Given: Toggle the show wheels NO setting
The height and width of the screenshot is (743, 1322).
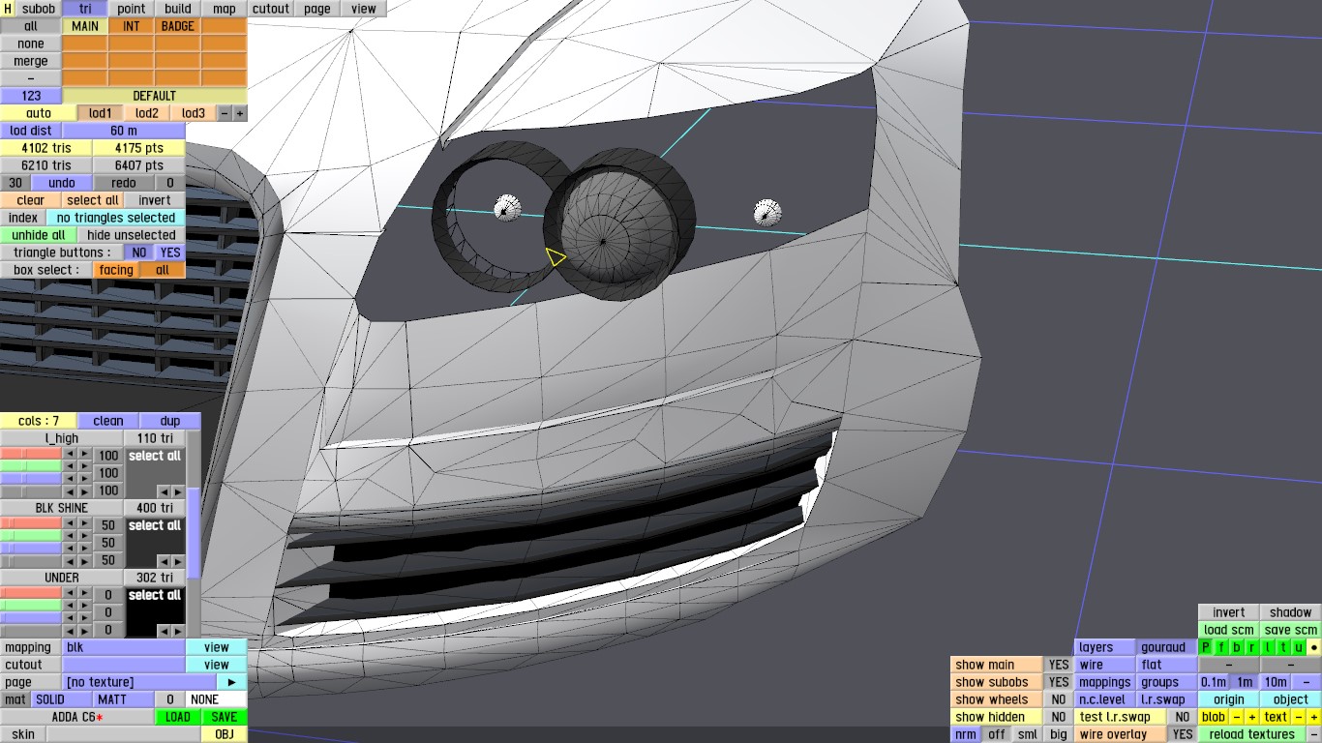Looking at the screenshot, I should (1059, 699).
